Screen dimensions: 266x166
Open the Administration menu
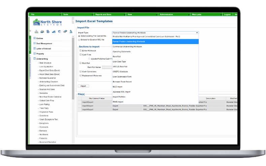tap(174, 14)
